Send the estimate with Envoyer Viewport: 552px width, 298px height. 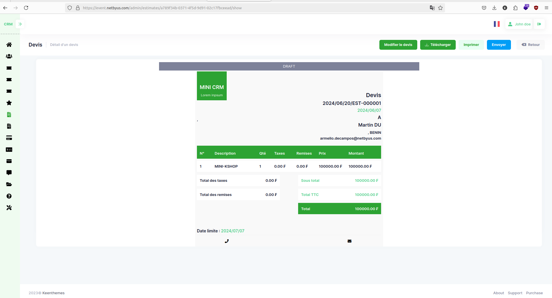coord(499,45)
